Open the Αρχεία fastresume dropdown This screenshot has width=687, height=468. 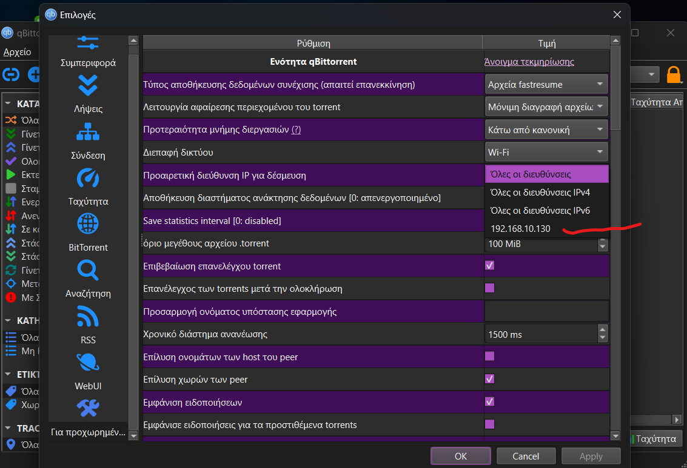[546, 84]
